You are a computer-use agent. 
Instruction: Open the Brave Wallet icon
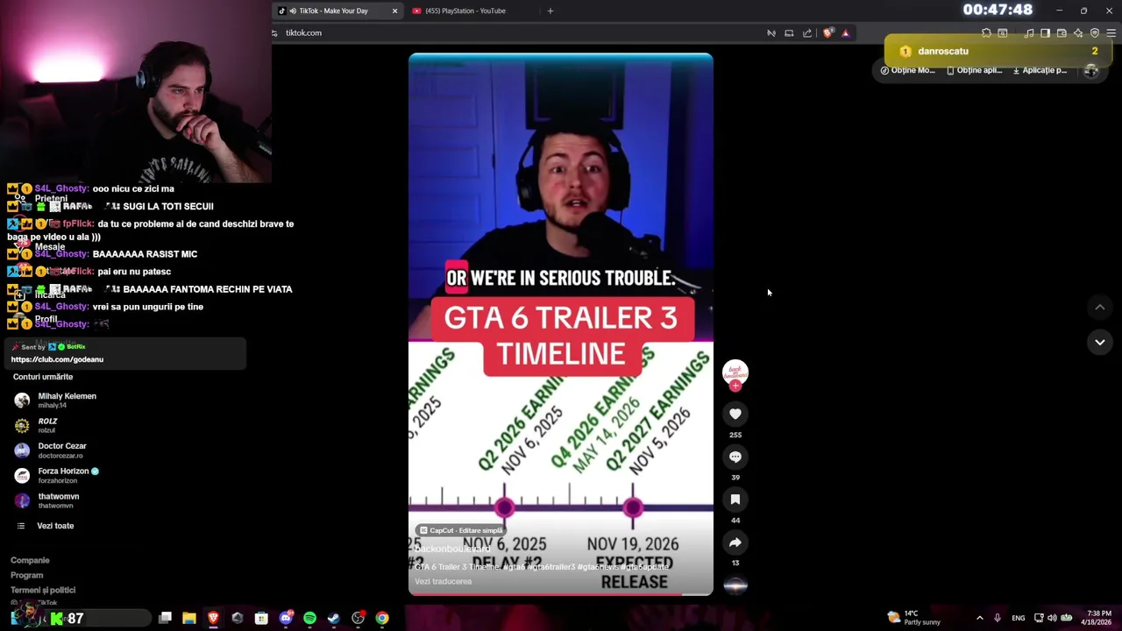point(1062,33)
